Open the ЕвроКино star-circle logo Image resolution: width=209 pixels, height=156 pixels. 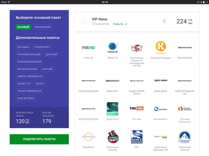pos(88,137)
